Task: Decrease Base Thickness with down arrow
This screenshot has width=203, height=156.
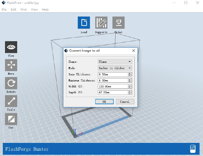Action: tap(130, 76)
